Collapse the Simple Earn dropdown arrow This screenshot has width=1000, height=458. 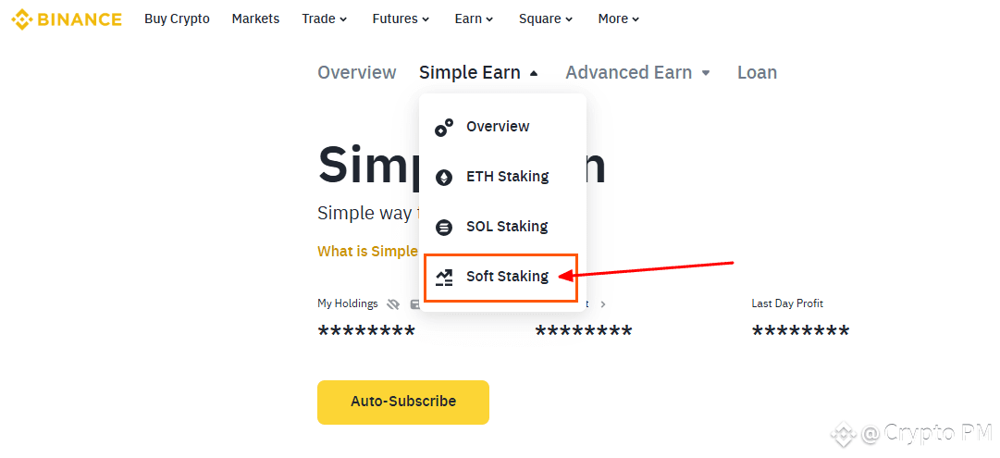tap(534, 73)
